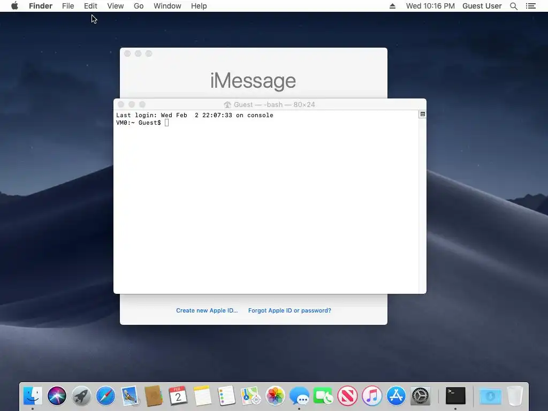Open Finder from the Dock
This screenshot has height=411, width=548.
pos(33,396)
